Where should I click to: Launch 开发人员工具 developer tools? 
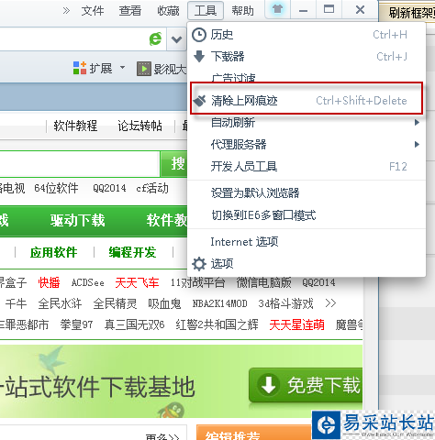tap(307, 167)
